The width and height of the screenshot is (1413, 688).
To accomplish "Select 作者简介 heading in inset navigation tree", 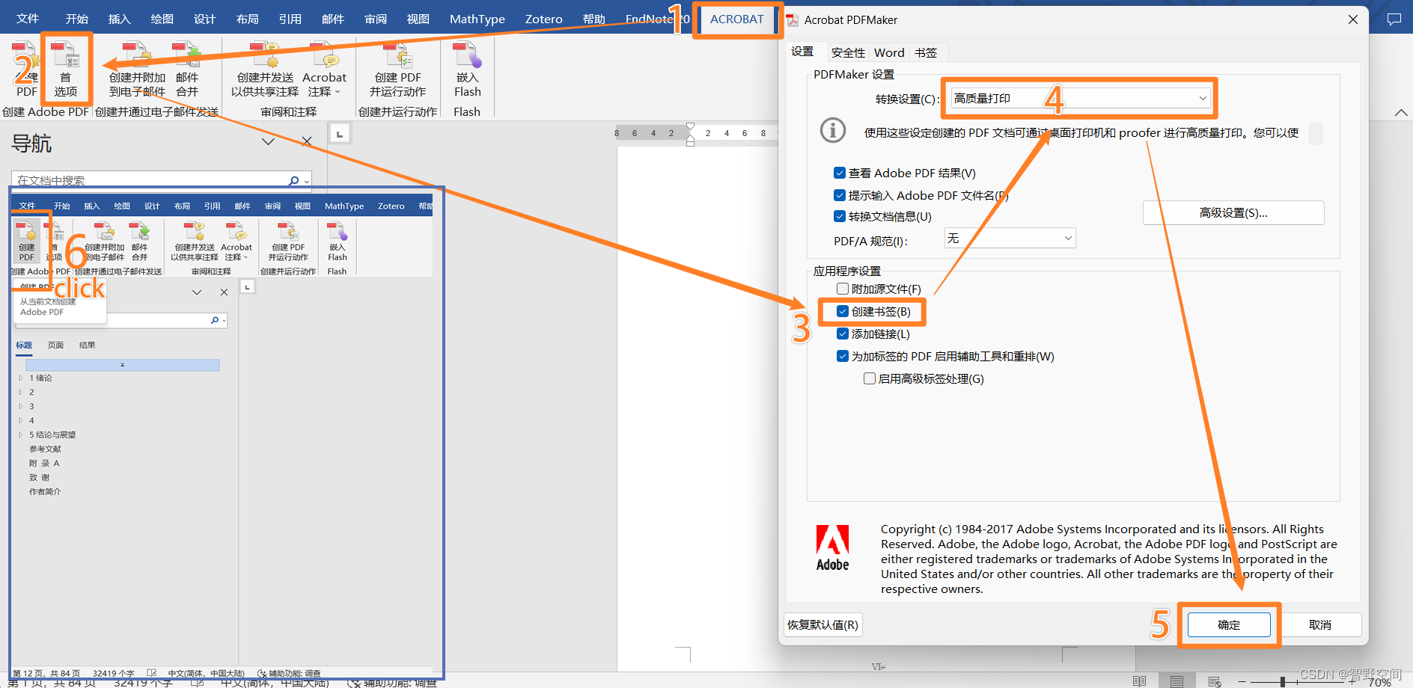I will click(45, 491).
